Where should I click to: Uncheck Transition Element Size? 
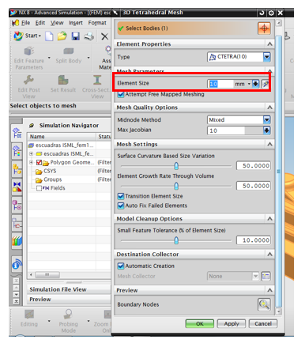click(121, 196)
